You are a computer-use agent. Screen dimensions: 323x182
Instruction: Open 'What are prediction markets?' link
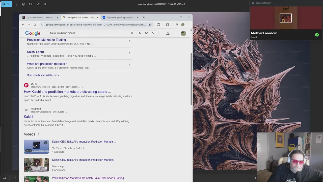point(47,64)
